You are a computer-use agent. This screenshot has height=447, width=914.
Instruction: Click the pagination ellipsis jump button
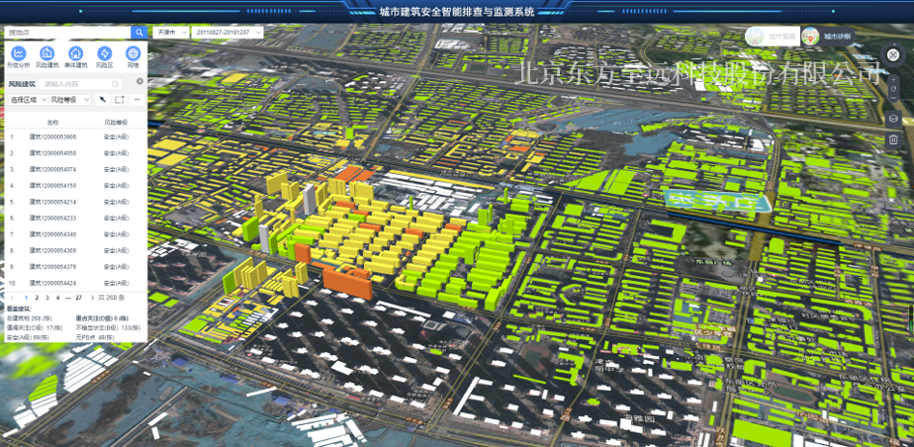point(67,298)
